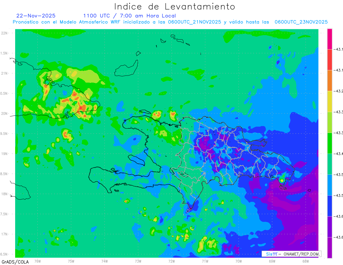Select the yellow swatch in the color bar
This screenshot has height=265, width=343.
[330, 101]
